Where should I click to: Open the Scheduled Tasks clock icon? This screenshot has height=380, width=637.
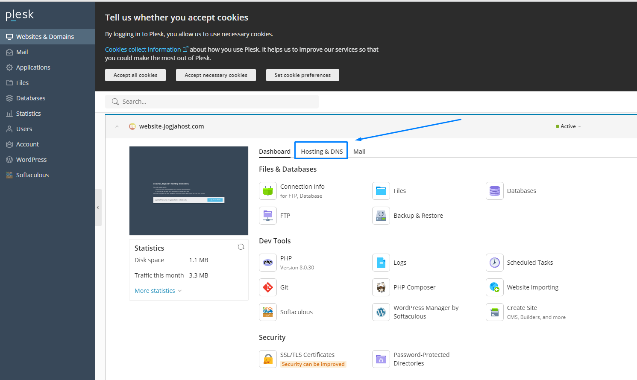tap(494, 263)
